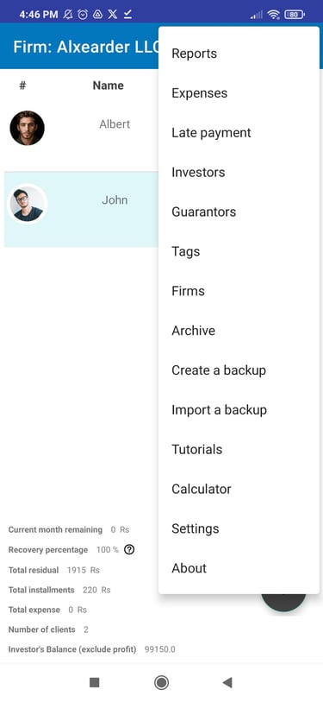Tap the recent apps square icon
This screenshot has width=323, height=702.
(94, 682)
